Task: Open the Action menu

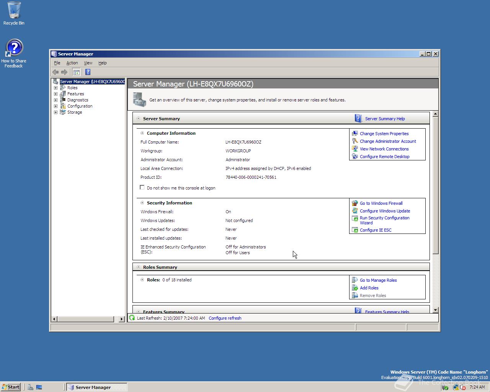Action: [72, 63]
